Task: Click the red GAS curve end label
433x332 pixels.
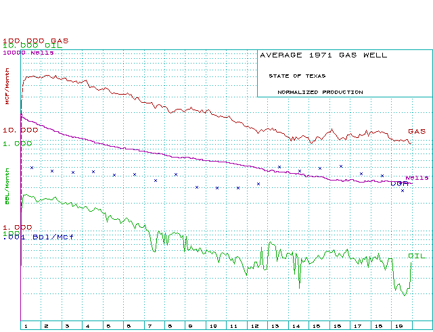Action: point(417,131)
